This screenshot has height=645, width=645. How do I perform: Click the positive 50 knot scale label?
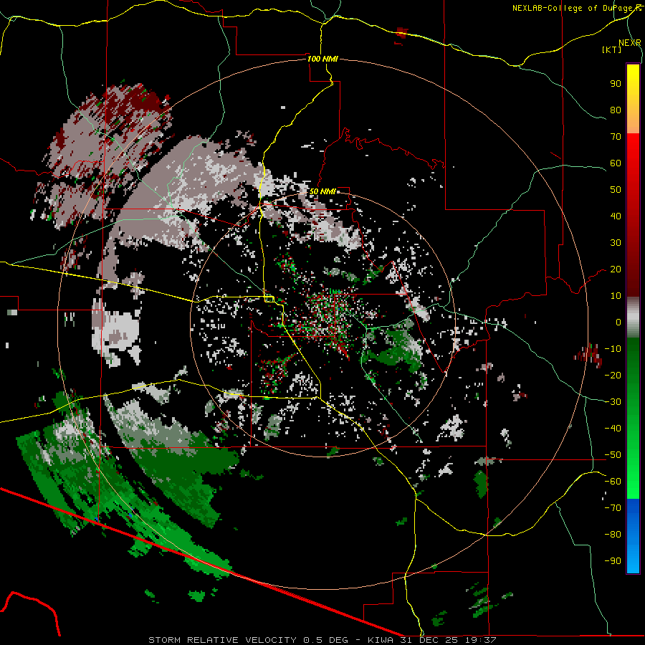[x=616, y=190]
